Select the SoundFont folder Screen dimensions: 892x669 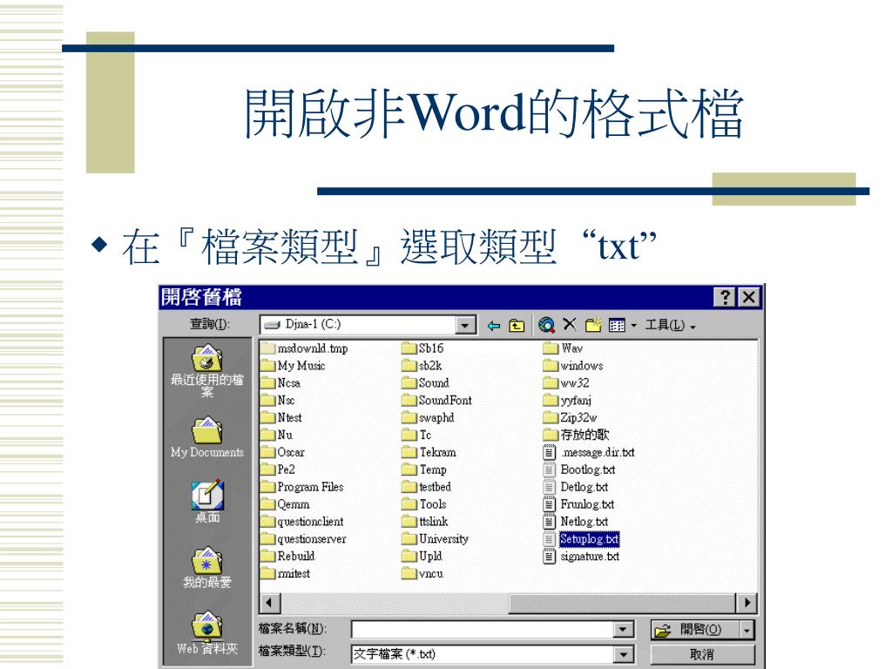click(436, 401)
